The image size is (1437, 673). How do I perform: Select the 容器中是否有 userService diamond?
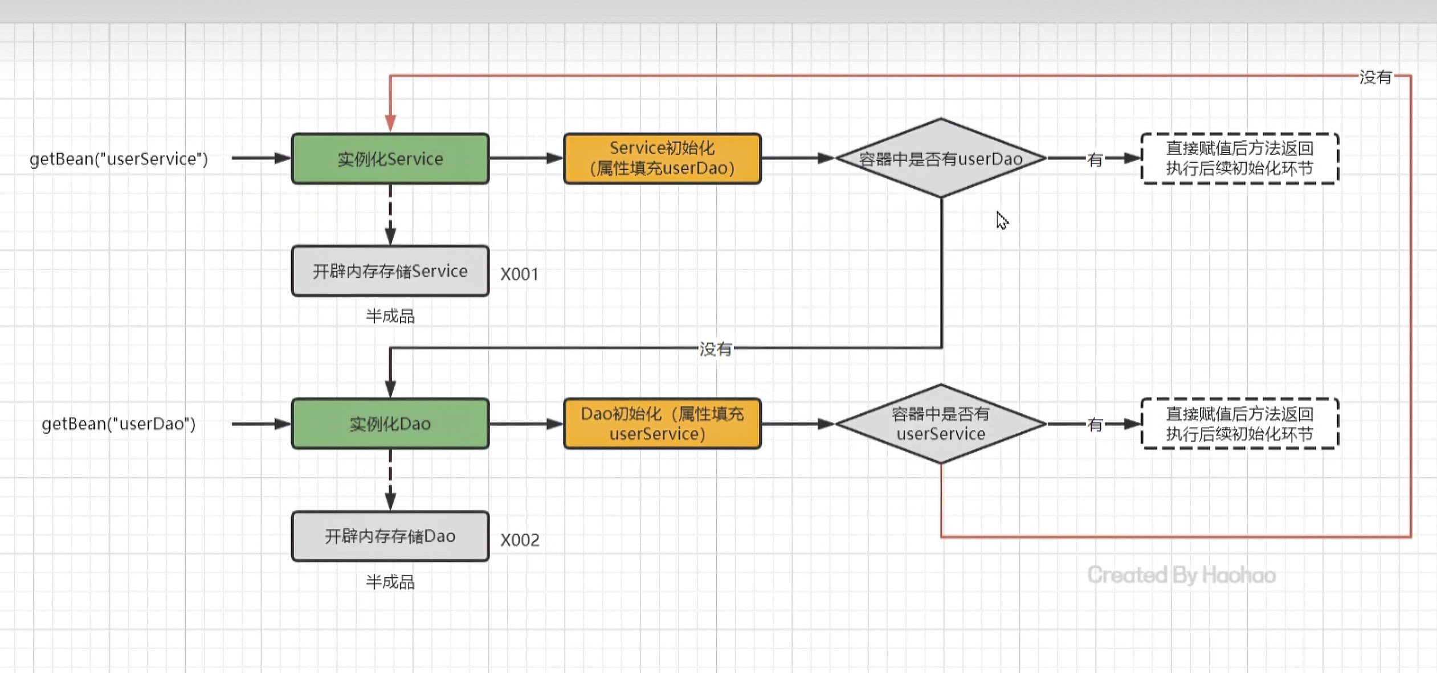click(x=941, y=424)
